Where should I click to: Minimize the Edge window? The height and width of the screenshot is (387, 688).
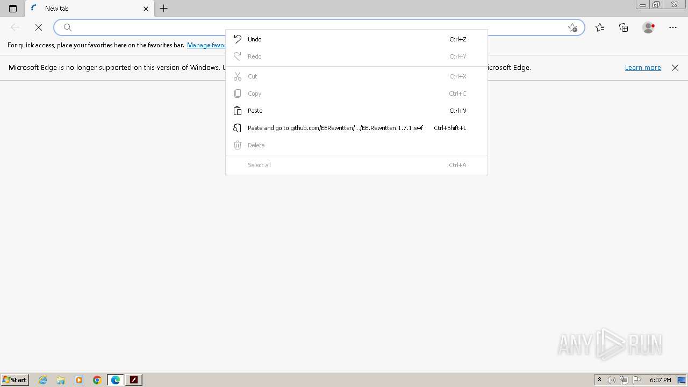click(x=643, y=5)
